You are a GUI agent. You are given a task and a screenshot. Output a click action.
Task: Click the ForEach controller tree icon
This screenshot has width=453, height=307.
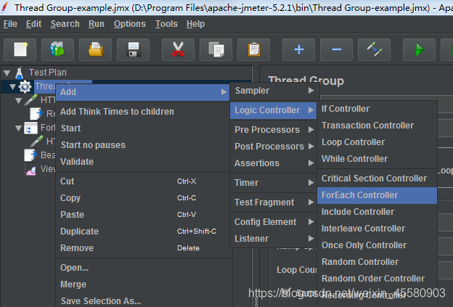tap(30, 128)
